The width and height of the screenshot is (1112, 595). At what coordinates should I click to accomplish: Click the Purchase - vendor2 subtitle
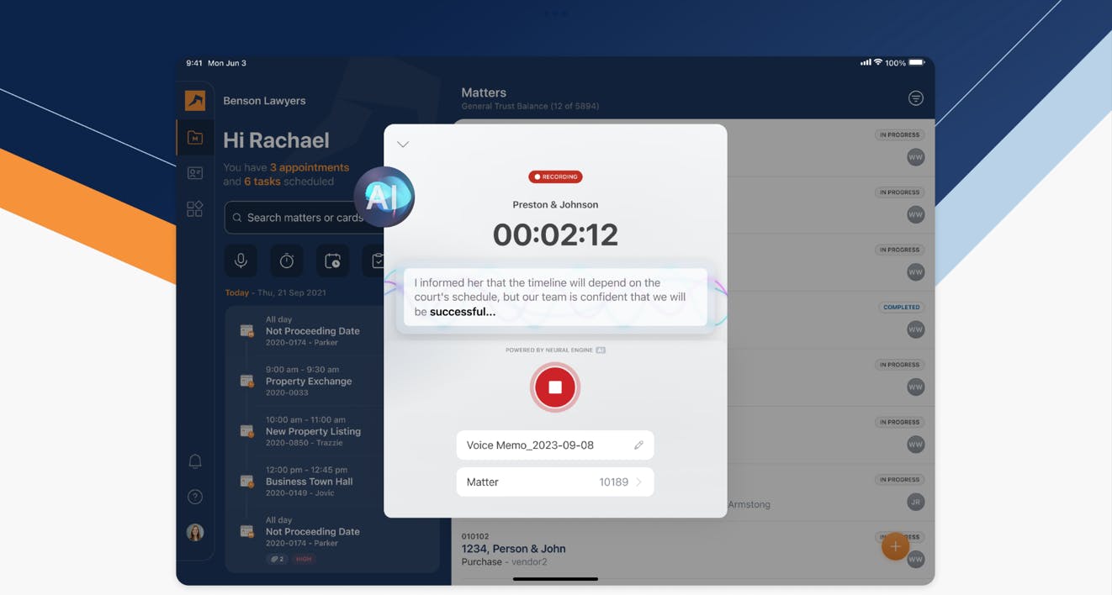[505, 561]
